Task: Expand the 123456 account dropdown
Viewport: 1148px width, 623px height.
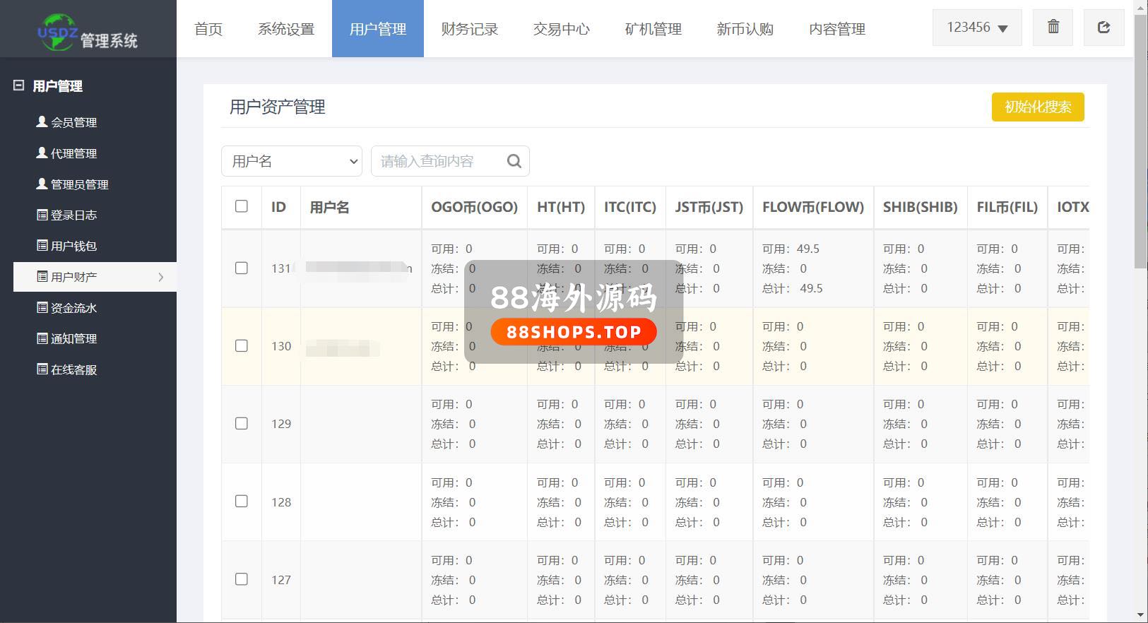Action: [977, 28]
